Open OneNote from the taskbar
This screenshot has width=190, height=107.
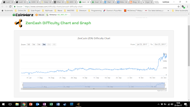pyautogui.click(x=44, y=104)
